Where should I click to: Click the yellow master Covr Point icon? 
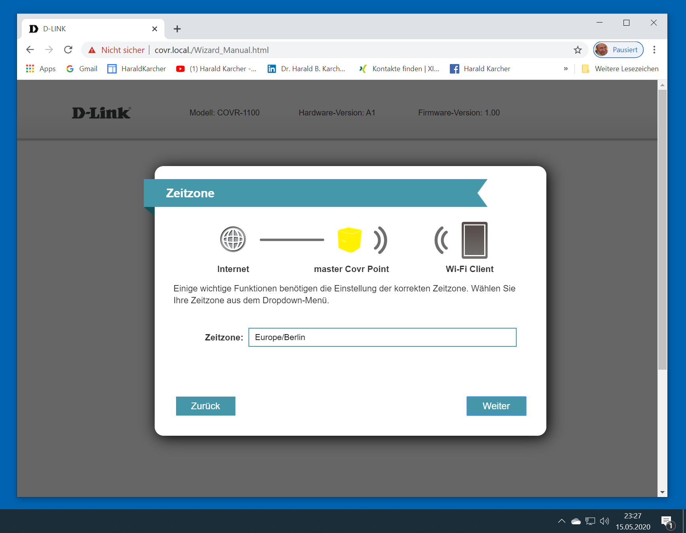click(x=349, y=240)
